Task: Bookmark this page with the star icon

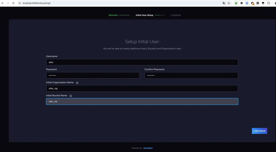Action: (229, 3)
